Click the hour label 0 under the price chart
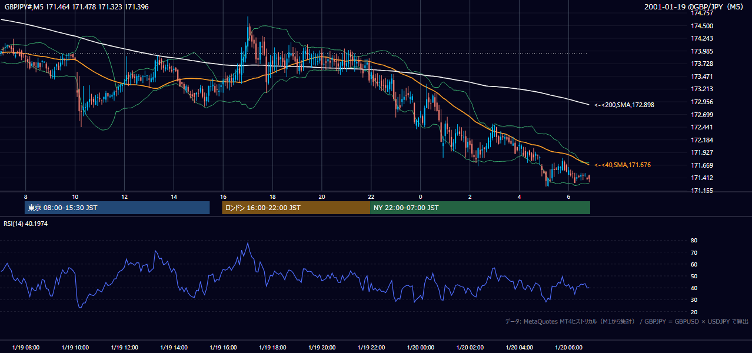This screenshot has width=752, height=353. 420,196
